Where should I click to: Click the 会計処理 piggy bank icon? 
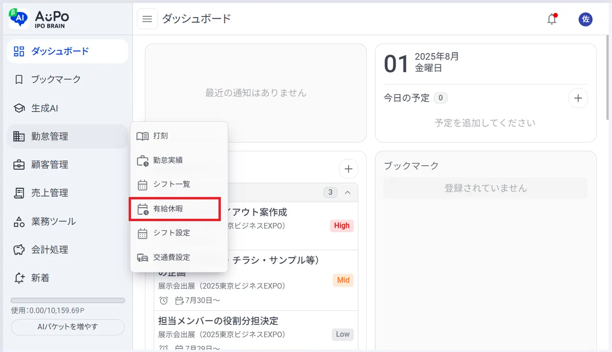[19, 250]
